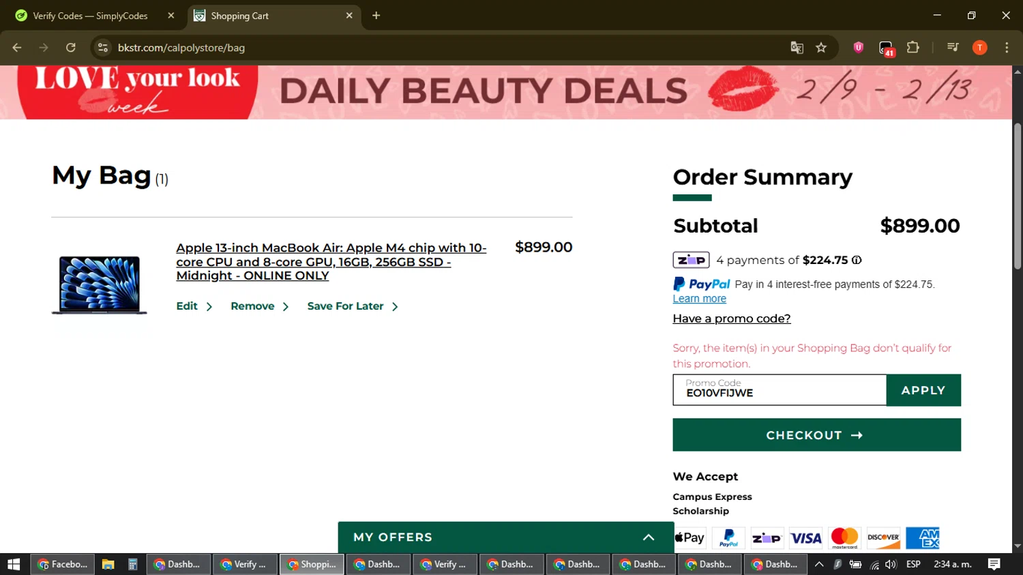Click the American Express icon
Screen dimensions: 1023x575
tap(923, 538)
